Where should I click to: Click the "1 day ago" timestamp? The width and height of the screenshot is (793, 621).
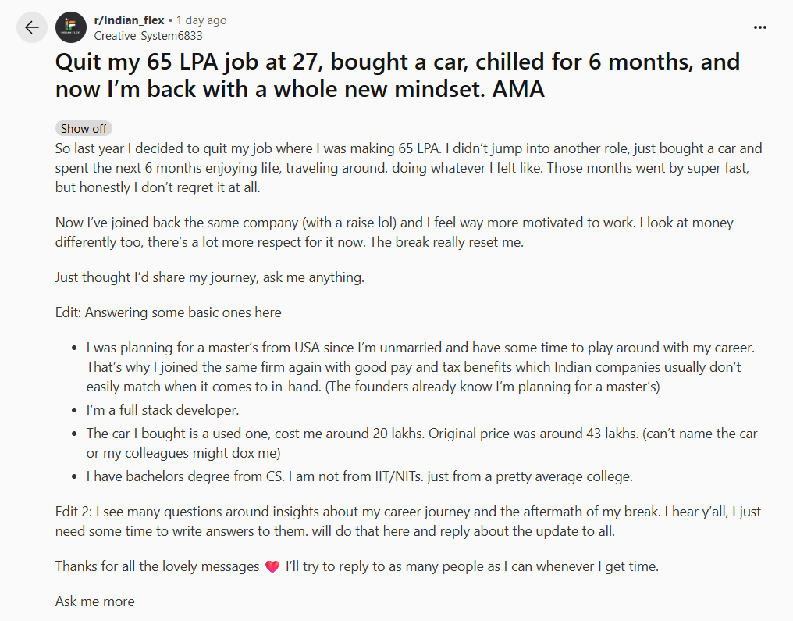point(201,20)
